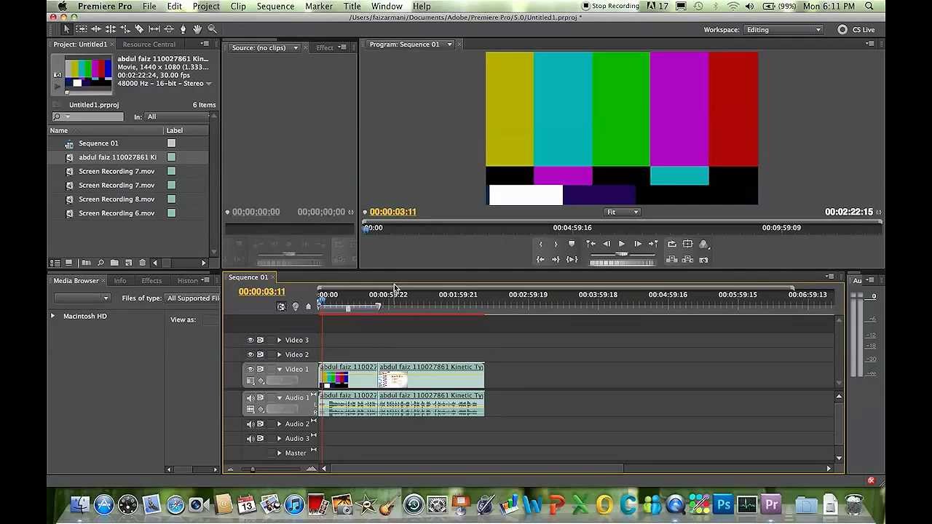The height and width of the screenshot is (524, 932).
Task: Open the CS Live button
Action: tap(856, 30)
